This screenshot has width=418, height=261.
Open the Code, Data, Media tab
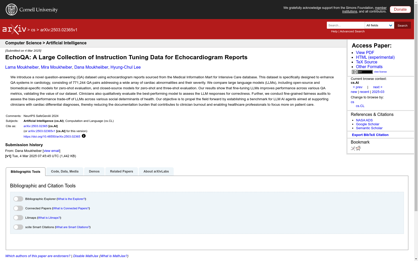[65, 171]
